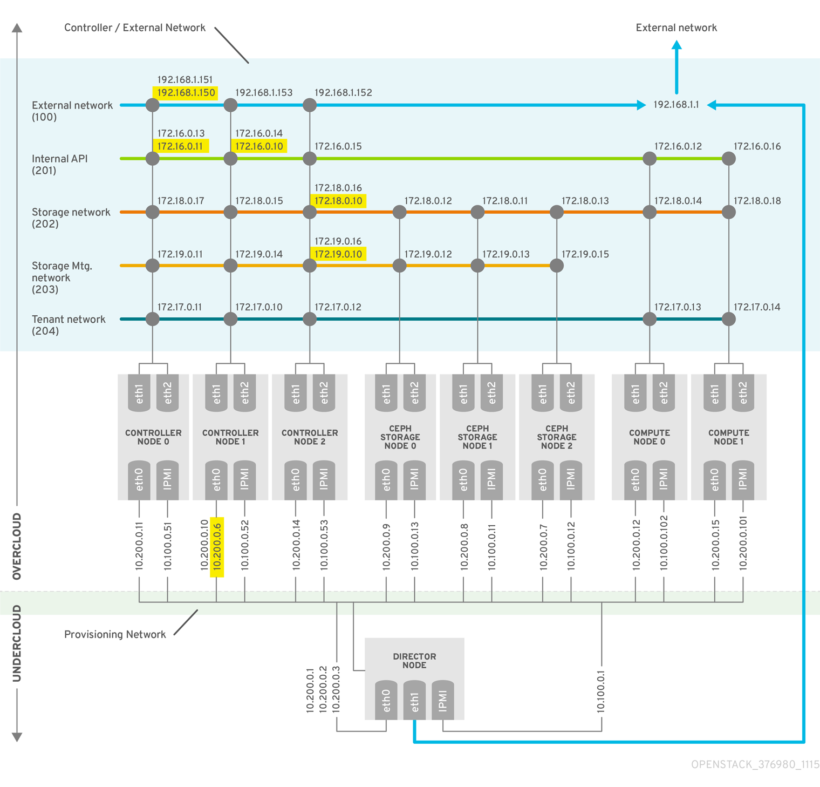The width and height of the screenshot is (820, 787).
Task: Click the CEPH STORAGE NODE 2 title
Action: click(x=557, y=437)
